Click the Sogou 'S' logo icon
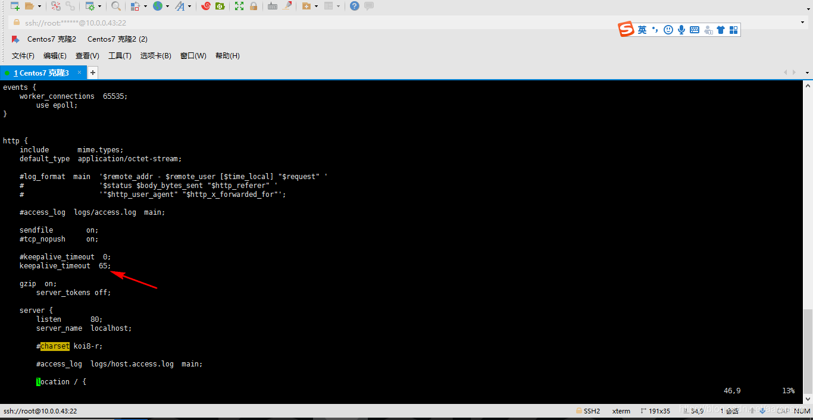This screenshot has width=813, height=420. pos(626,30)
